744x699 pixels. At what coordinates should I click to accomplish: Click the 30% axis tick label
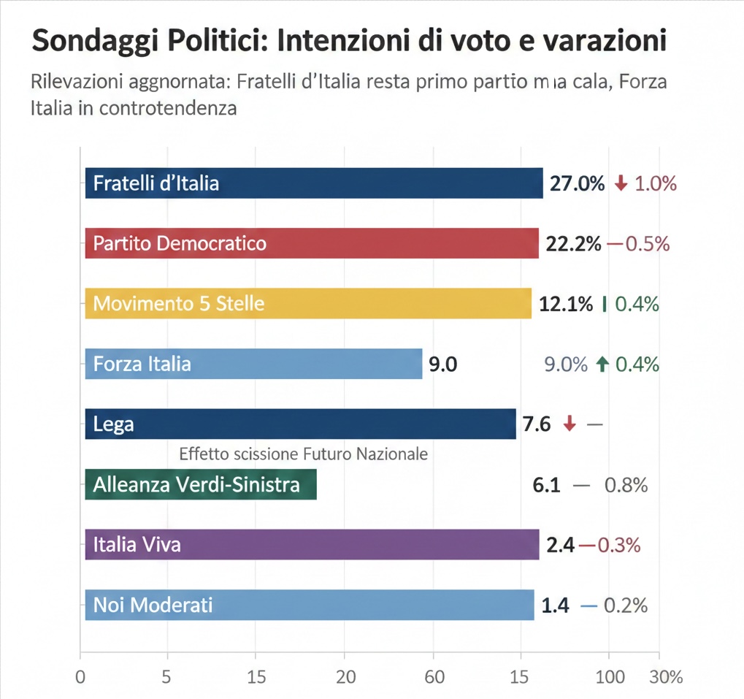(665, 677)
